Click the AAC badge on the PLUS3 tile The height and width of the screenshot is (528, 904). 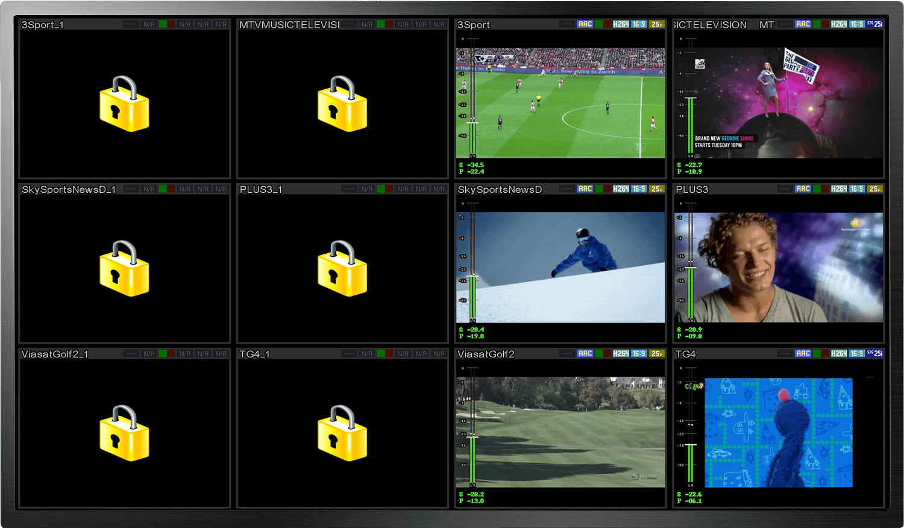pyautogui.click(x=803, y=189)
